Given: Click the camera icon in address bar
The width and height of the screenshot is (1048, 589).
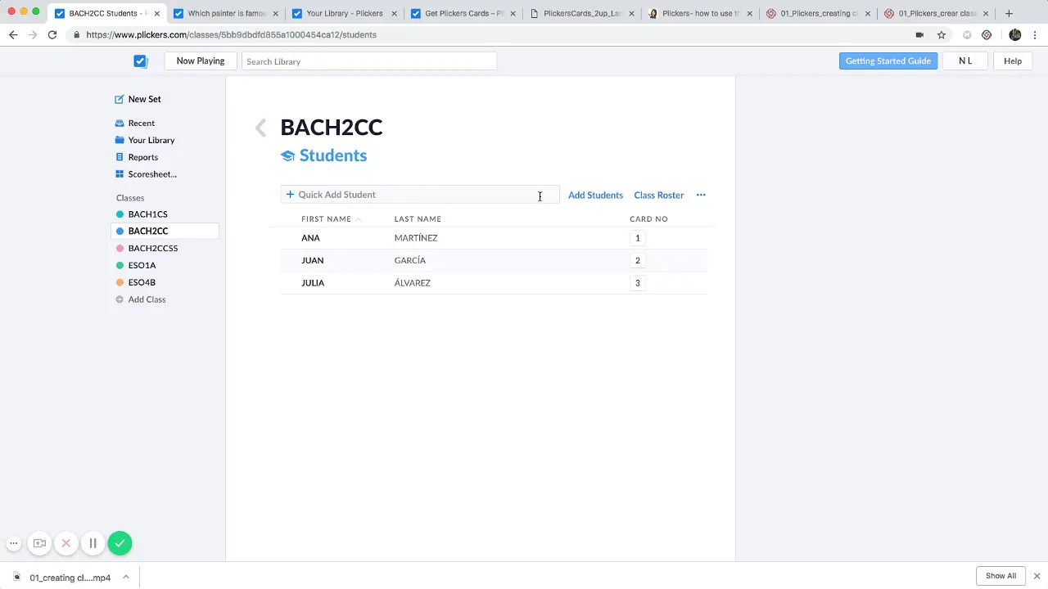Looking at the screenshot, I should 919,35.
